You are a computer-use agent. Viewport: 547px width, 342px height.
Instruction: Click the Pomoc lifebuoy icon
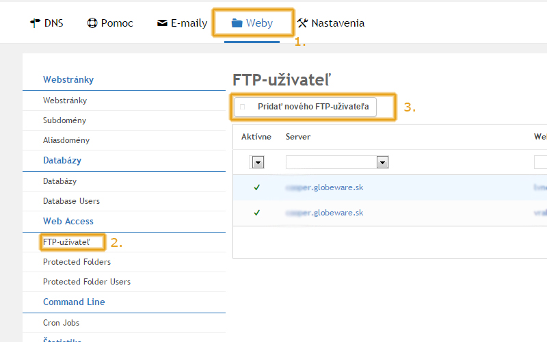92,23
